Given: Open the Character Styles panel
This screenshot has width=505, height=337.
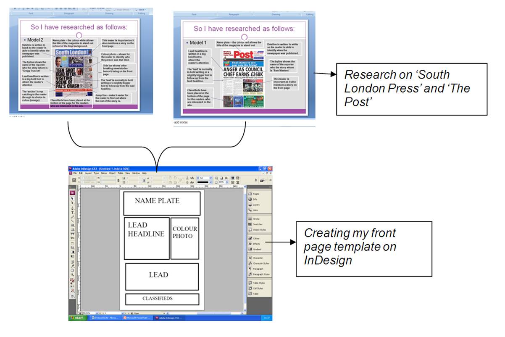Looking at the screenshot, I should point(258,263).
